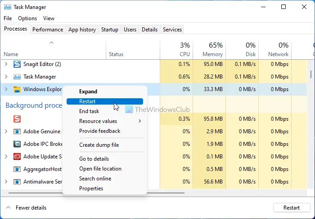Click the red Snagit background process icon
Viewport: 315px width, 219px height.
coord(17,119)
